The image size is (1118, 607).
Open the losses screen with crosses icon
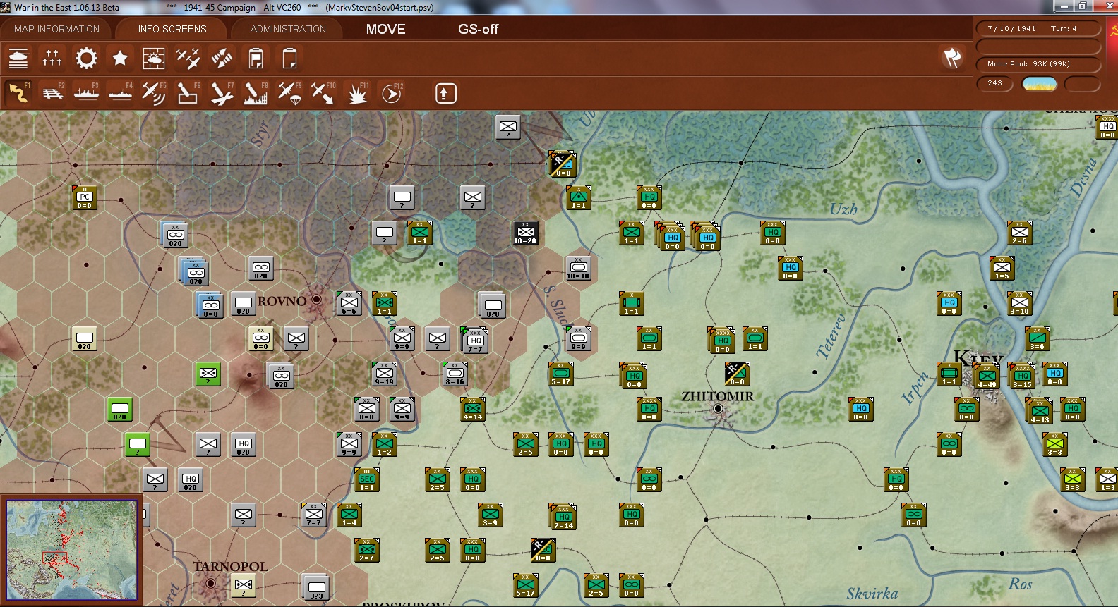click(52, 58)
